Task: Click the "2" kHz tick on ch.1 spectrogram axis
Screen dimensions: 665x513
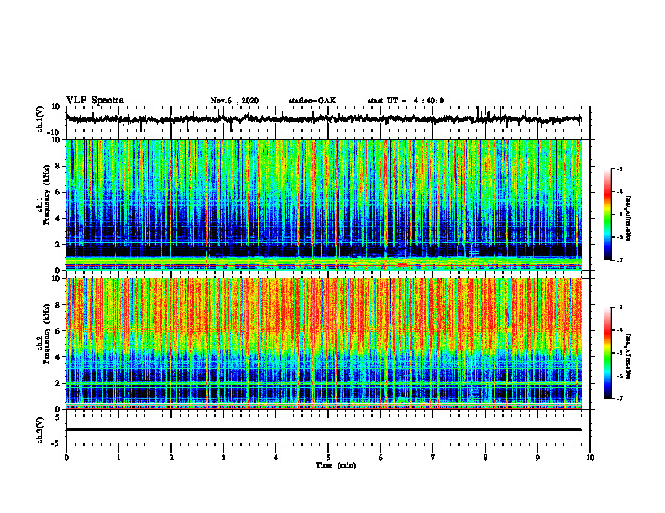Action: tap(58, 245)
